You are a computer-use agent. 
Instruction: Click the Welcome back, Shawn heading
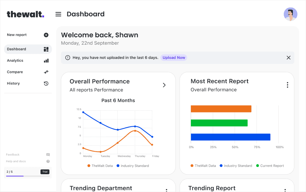tap(99, 35)
